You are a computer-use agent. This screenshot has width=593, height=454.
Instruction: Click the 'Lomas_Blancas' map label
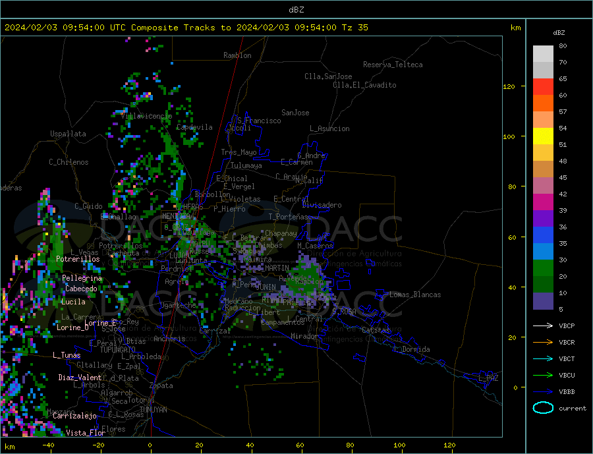coord(415,295)
